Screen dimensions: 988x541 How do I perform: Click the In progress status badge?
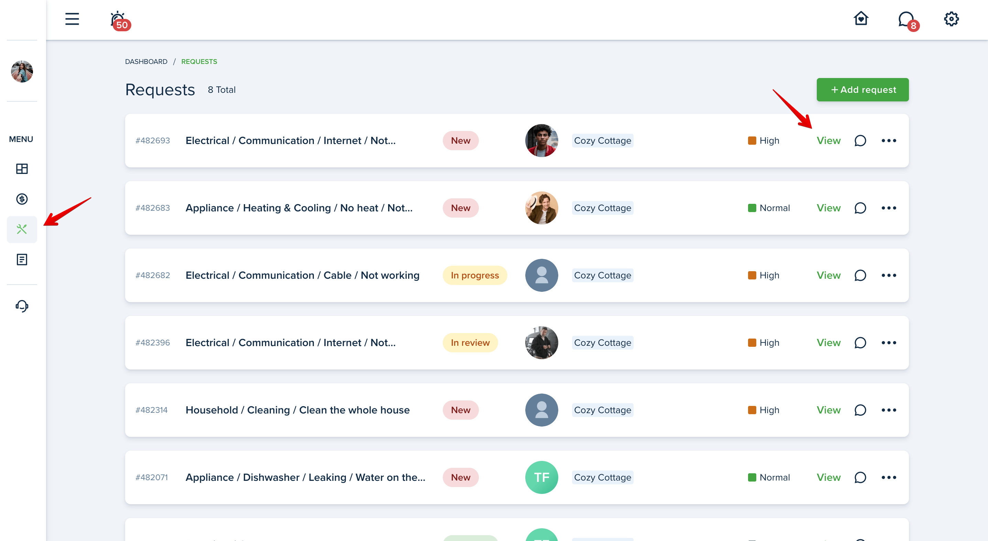pos(475,276)
